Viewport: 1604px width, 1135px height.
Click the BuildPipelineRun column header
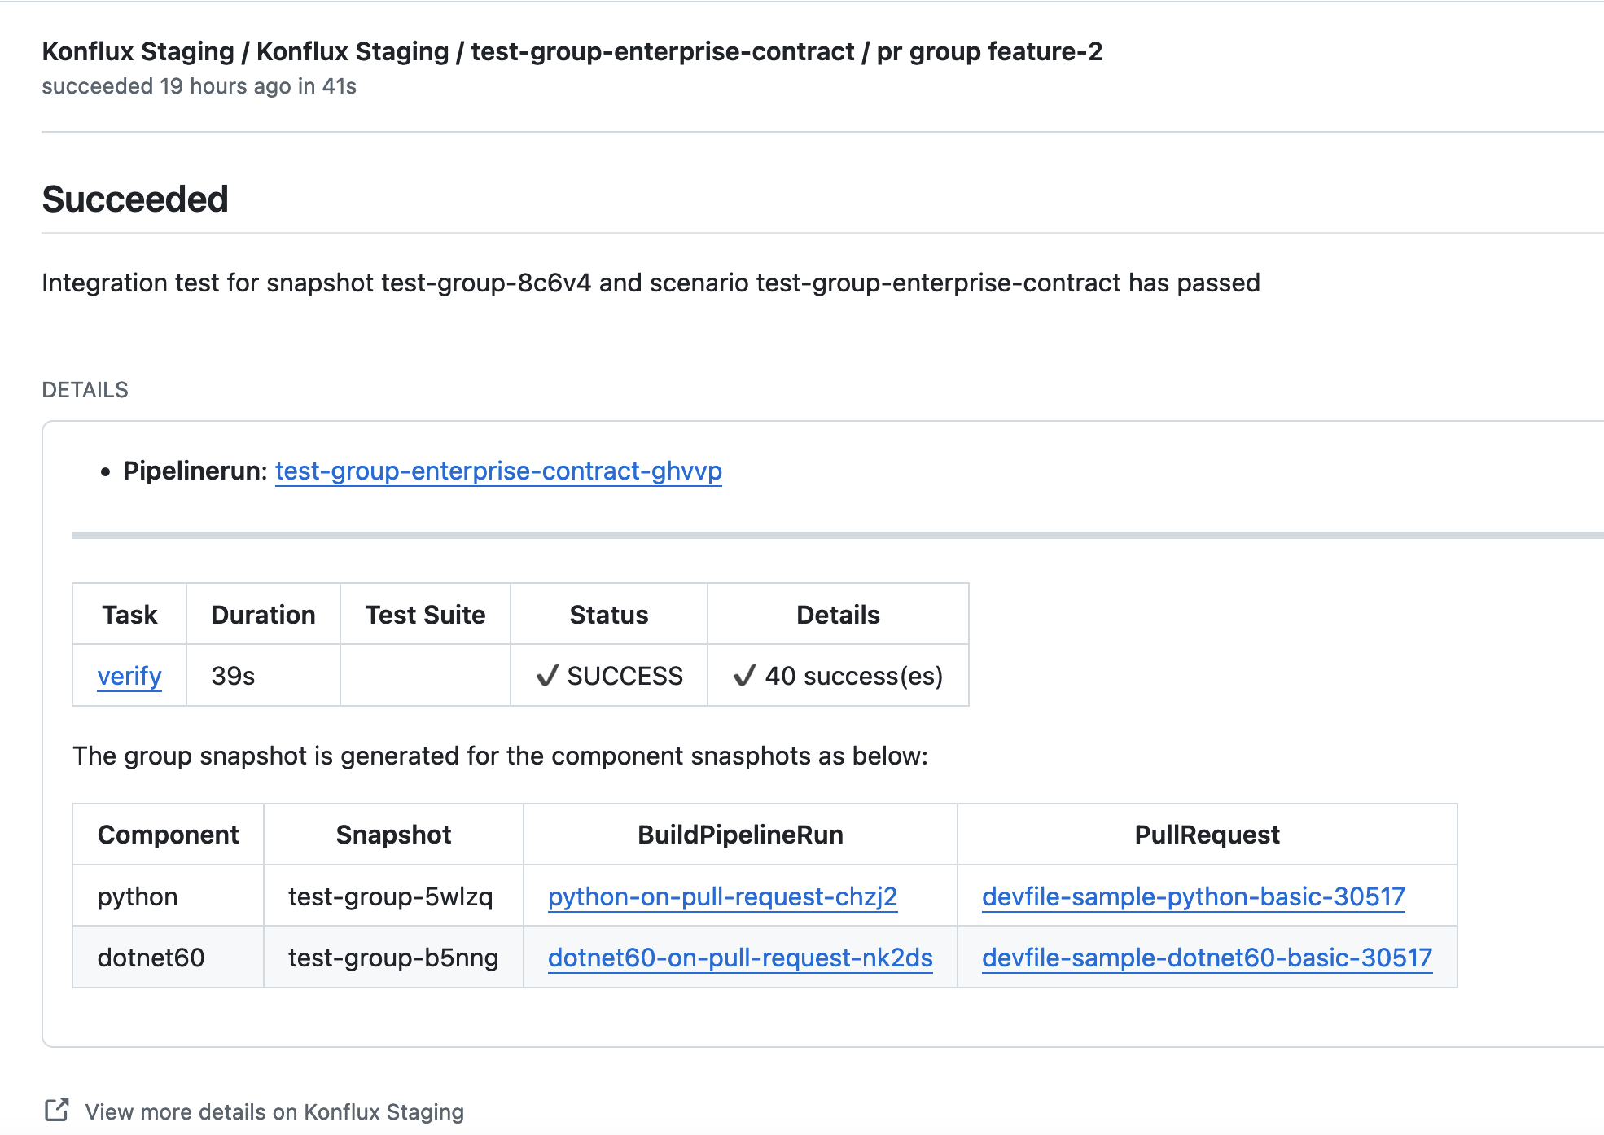(x=740, y=835)
